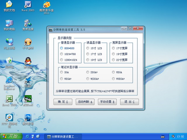
Task: Open the Excel 2003 shortcut
Action: 9,101
